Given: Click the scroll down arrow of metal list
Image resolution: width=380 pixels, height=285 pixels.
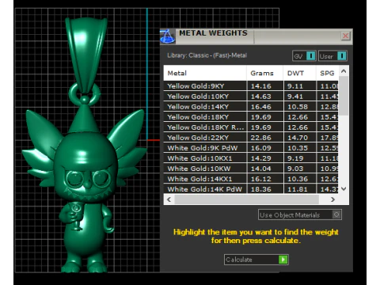Looking at the screenshot, I should (x=344, y=188).
